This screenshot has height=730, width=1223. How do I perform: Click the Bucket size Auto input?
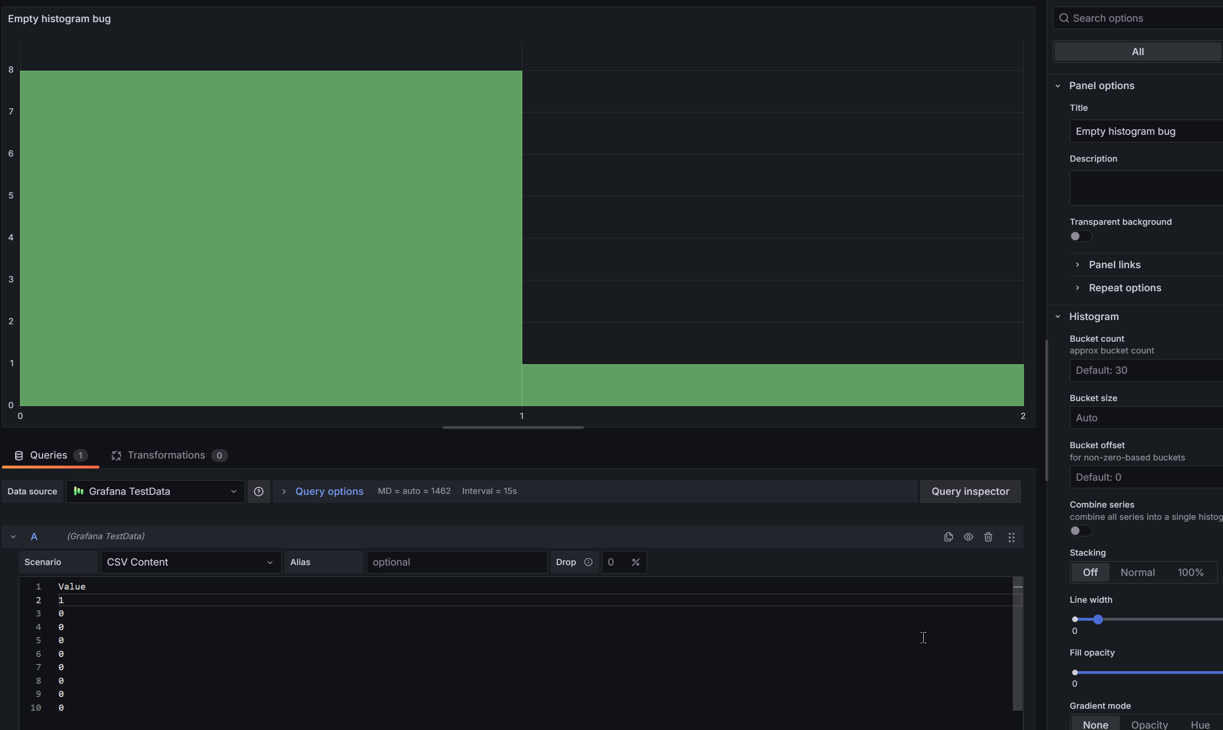(1146, 418)
